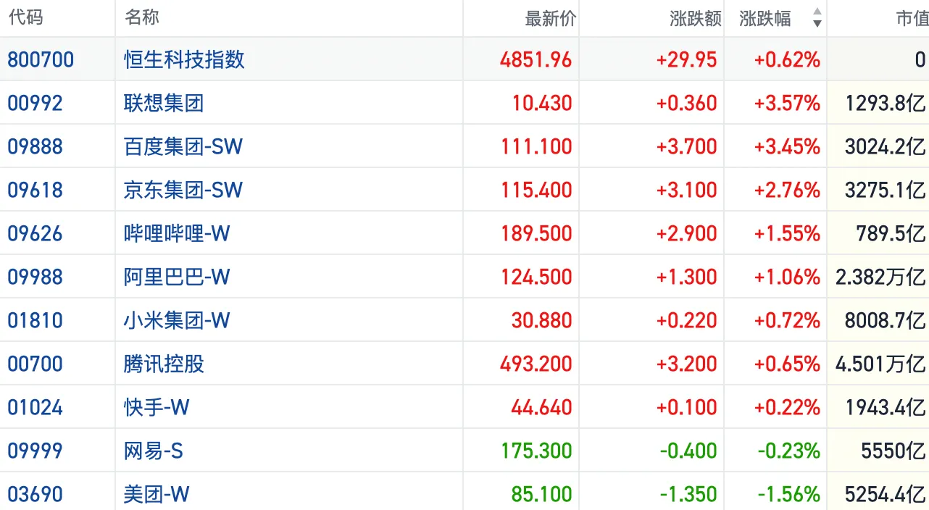Screen dimensions: 929x510
Task: Select 网易-S stock name
Action: [154, 451]
